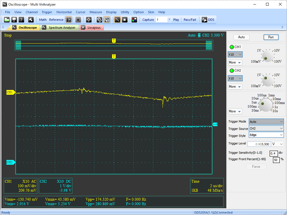Click the black stop square toolbar icon
The image size is (287, 215).
coord(125,20)
